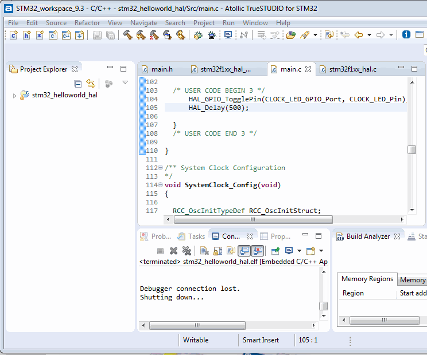Open the forward history dropdown arrow
Image resolution: width=427 pixels, height=355 pixels.
(391, 35)
